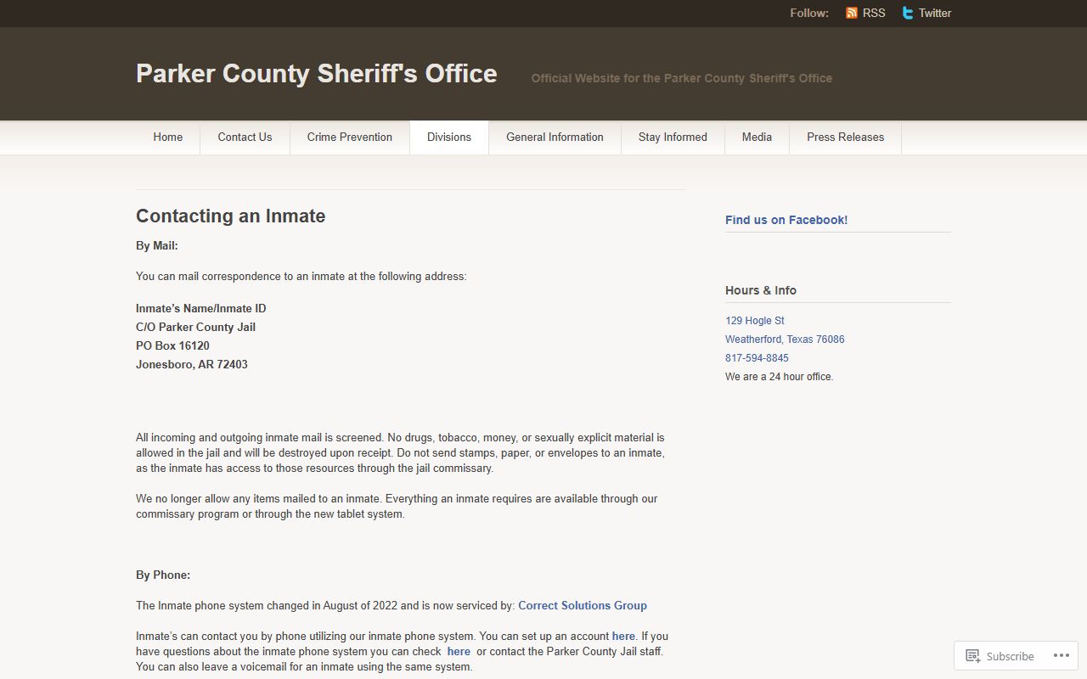Select the Crime Prevention menu item
The width and height of the screenshot is (1087, 679).
(350, 137)
